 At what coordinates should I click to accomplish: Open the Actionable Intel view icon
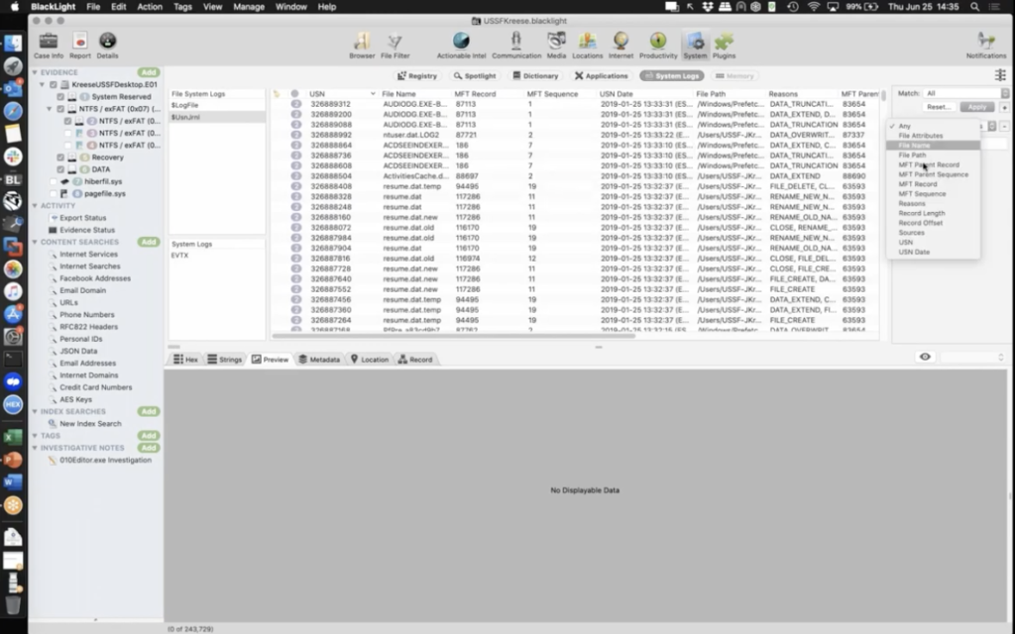461,42
